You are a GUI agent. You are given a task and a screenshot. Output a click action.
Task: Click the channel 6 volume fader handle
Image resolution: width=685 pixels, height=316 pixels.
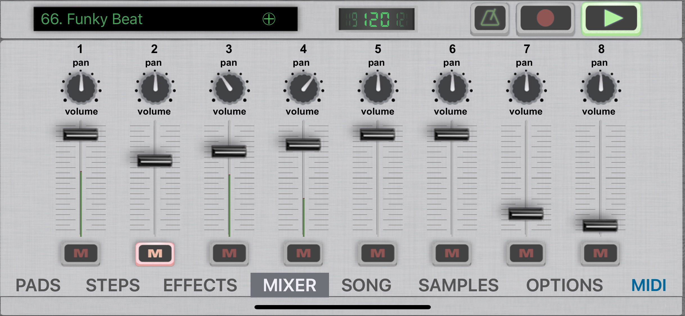(452, 134)
